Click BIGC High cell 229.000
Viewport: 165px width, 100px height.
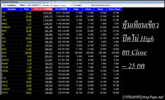click(x=78, y=53)
